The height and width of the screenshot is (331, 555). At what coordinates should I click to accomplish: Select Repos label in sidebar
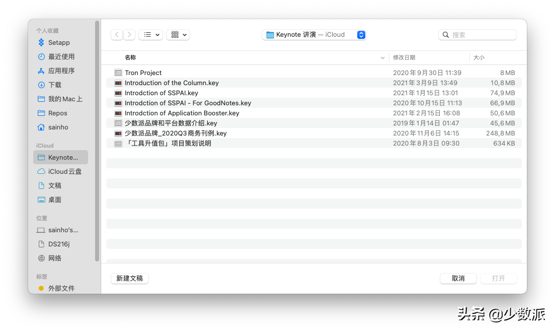tap(58, 113)
